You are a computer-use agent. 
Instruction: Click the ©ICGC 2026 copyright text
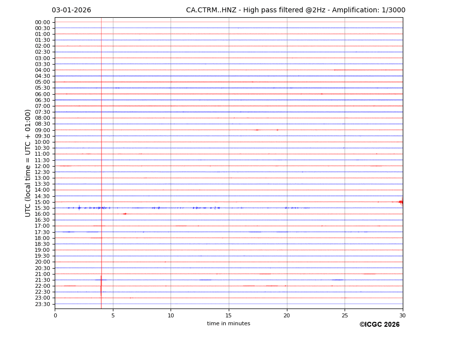[x=379, y=325]
